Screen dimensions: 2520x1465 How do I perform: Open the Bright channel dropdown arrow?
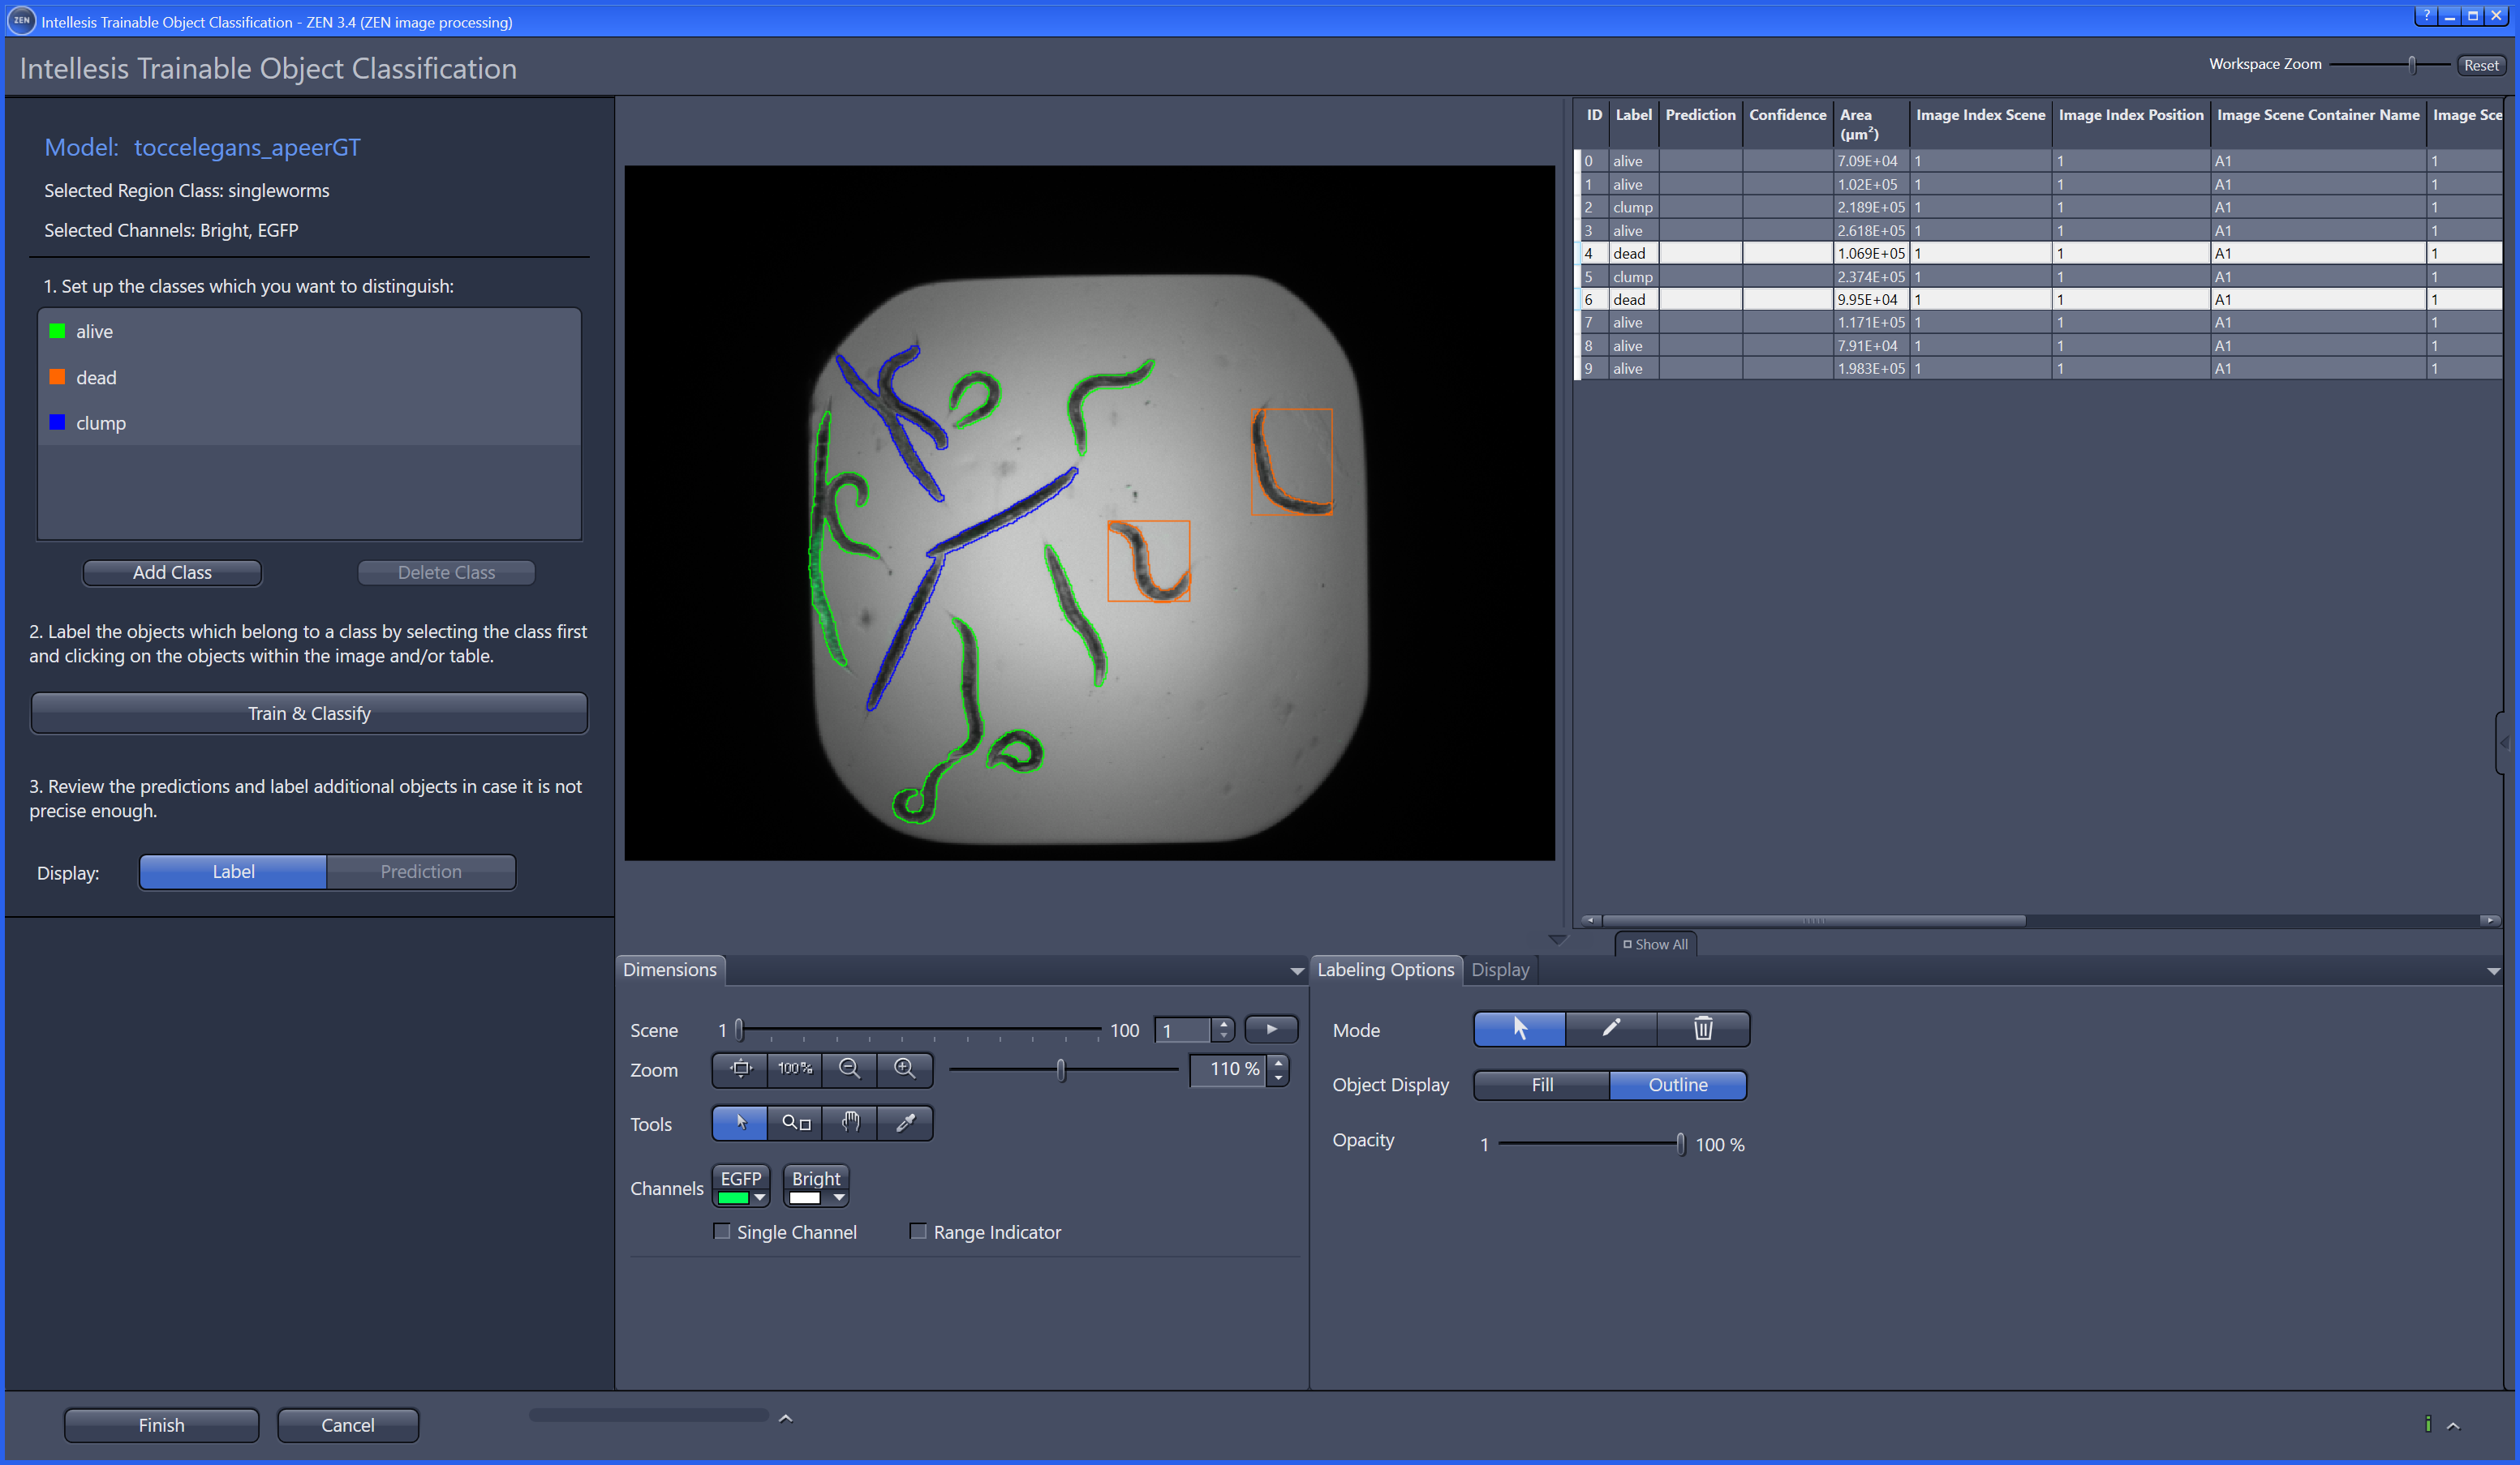(x=839, y=1197)
